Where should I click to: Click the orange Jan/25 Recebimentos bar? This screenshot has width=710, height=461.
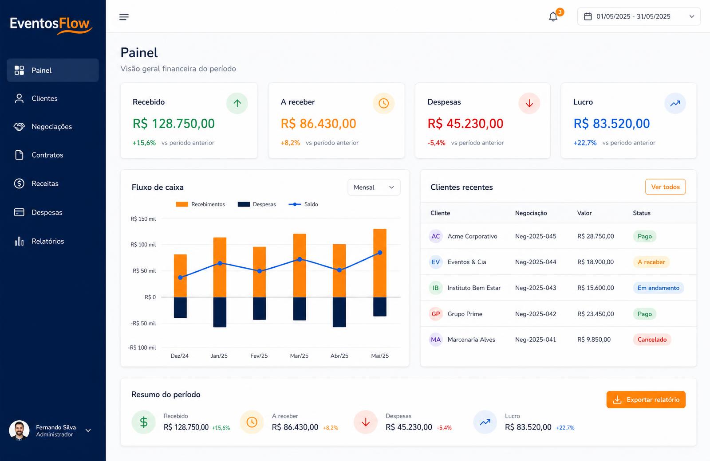coord(220,267)
